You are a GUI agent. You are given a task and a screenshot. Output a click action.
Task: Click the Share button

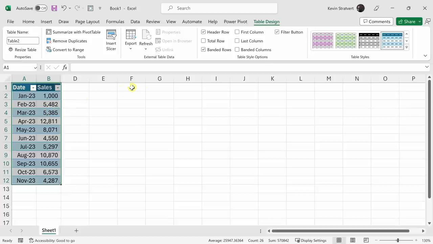tap(407, 21)
